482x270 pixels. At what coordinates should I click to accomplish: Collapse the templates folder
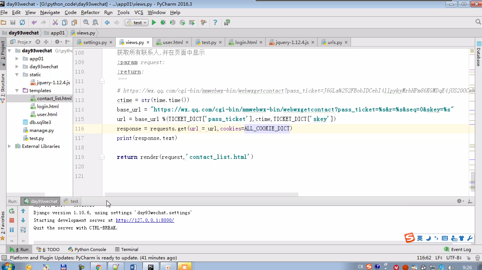(17, 91)
